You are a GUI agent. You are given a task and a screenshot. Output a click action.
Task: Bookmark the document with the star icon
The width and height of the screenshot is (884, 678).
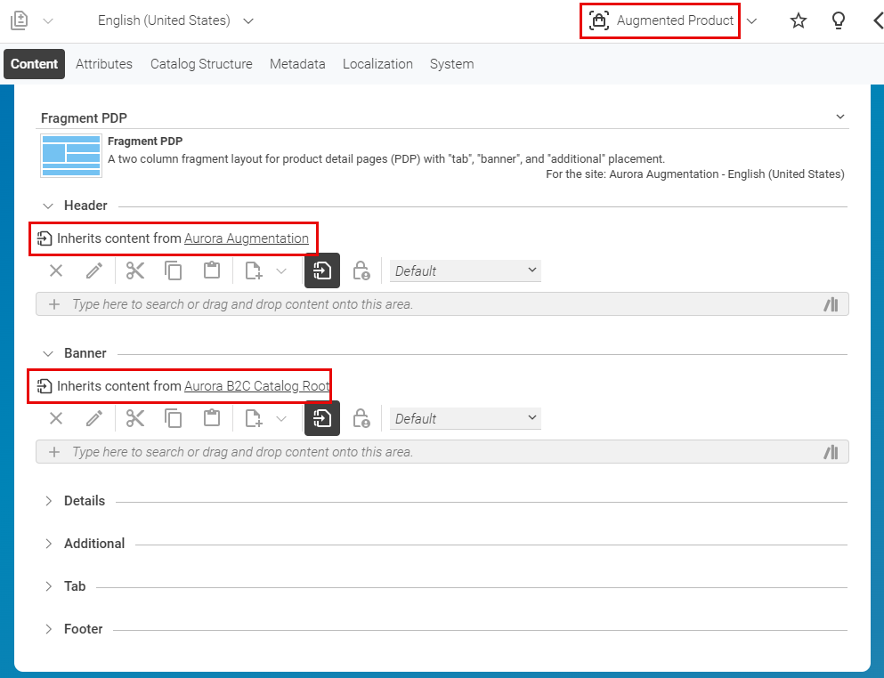pyautogui.click(x=799, y=20)
